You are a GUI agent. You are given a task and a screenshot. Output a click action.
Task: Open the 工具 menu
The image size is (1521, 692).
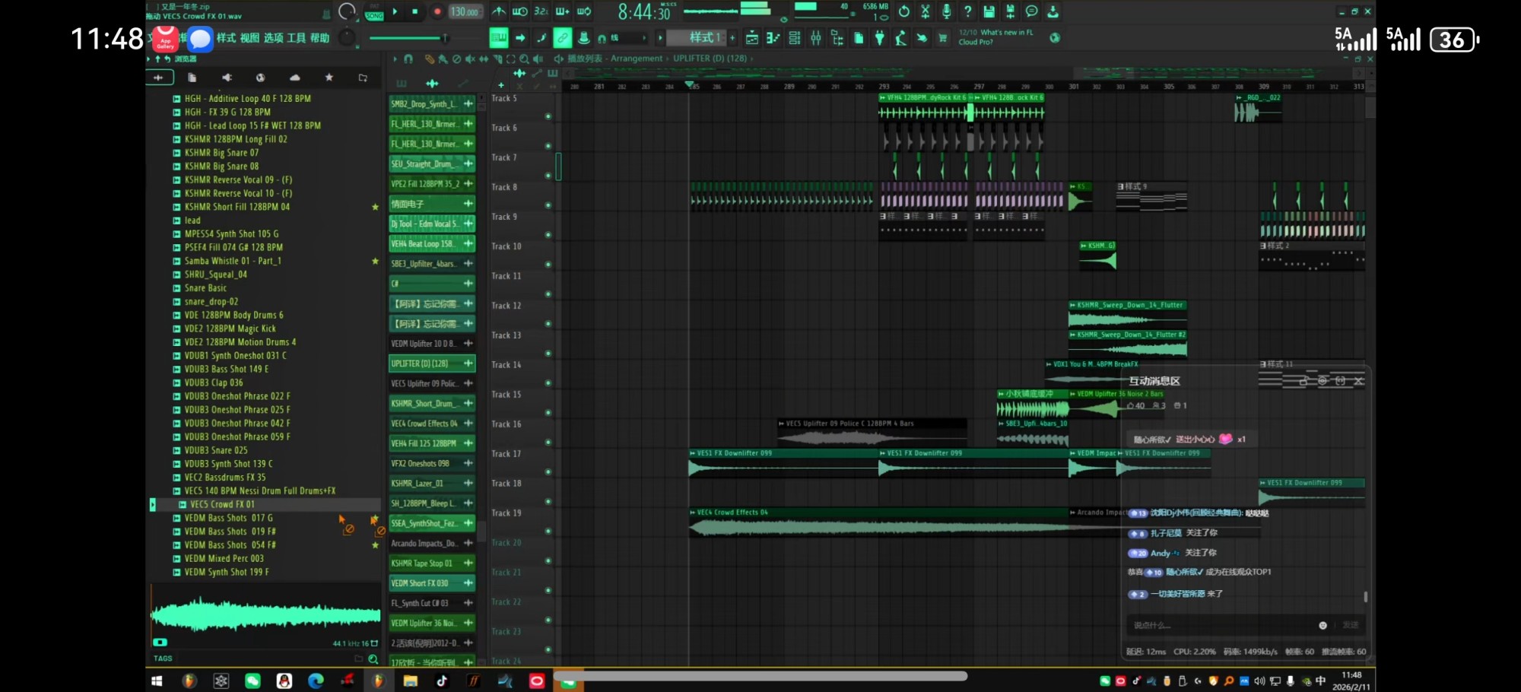coord(296,38)
